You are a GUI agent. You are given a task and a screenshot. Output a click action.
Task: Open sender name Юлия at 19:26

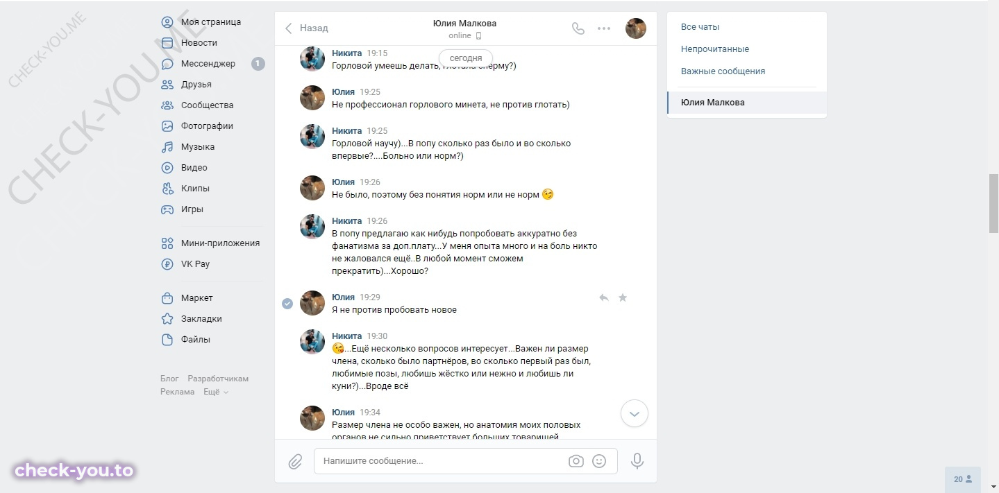point(343,182)
